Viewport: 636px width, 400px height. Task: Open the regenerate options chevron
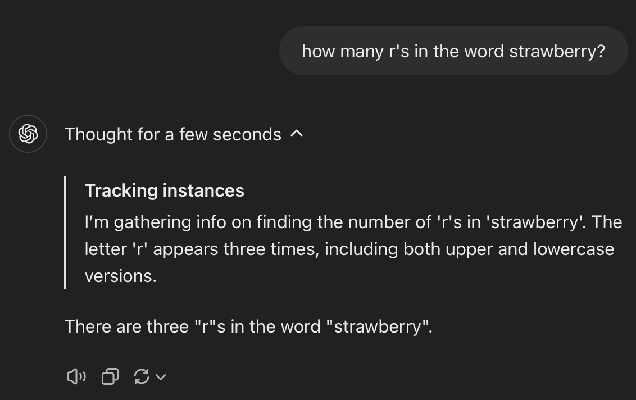[x=161, y=377]
